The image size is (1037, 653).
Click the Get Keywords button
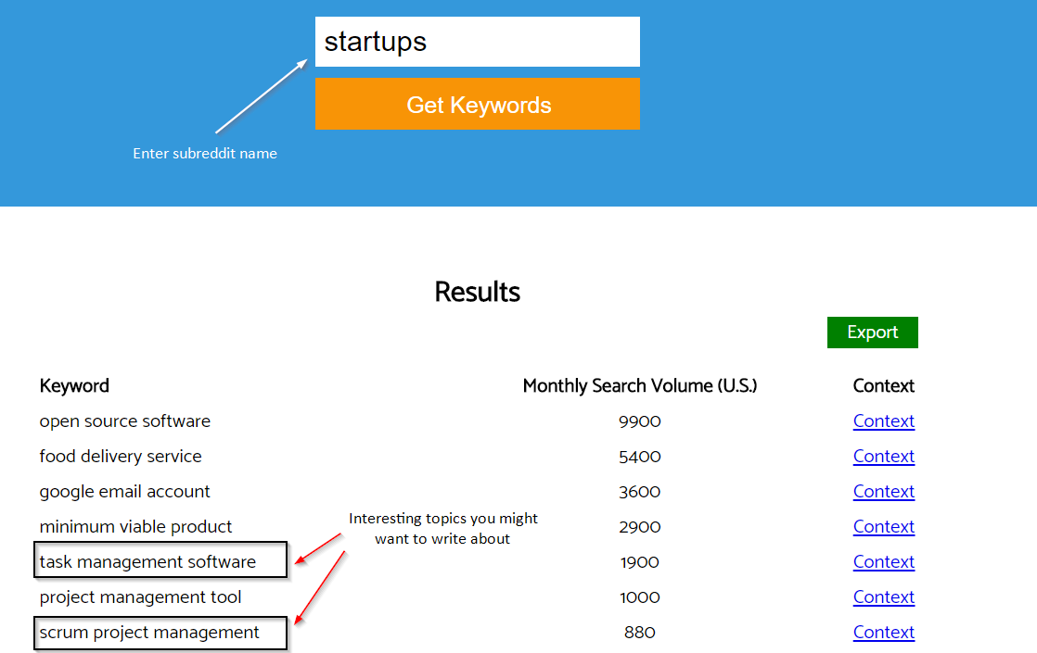[x=477, y=104]
